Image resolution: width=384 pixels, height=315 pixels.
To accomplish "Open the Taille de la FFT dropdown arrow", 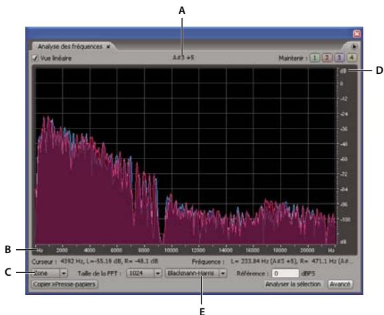I will click(158, 273).
